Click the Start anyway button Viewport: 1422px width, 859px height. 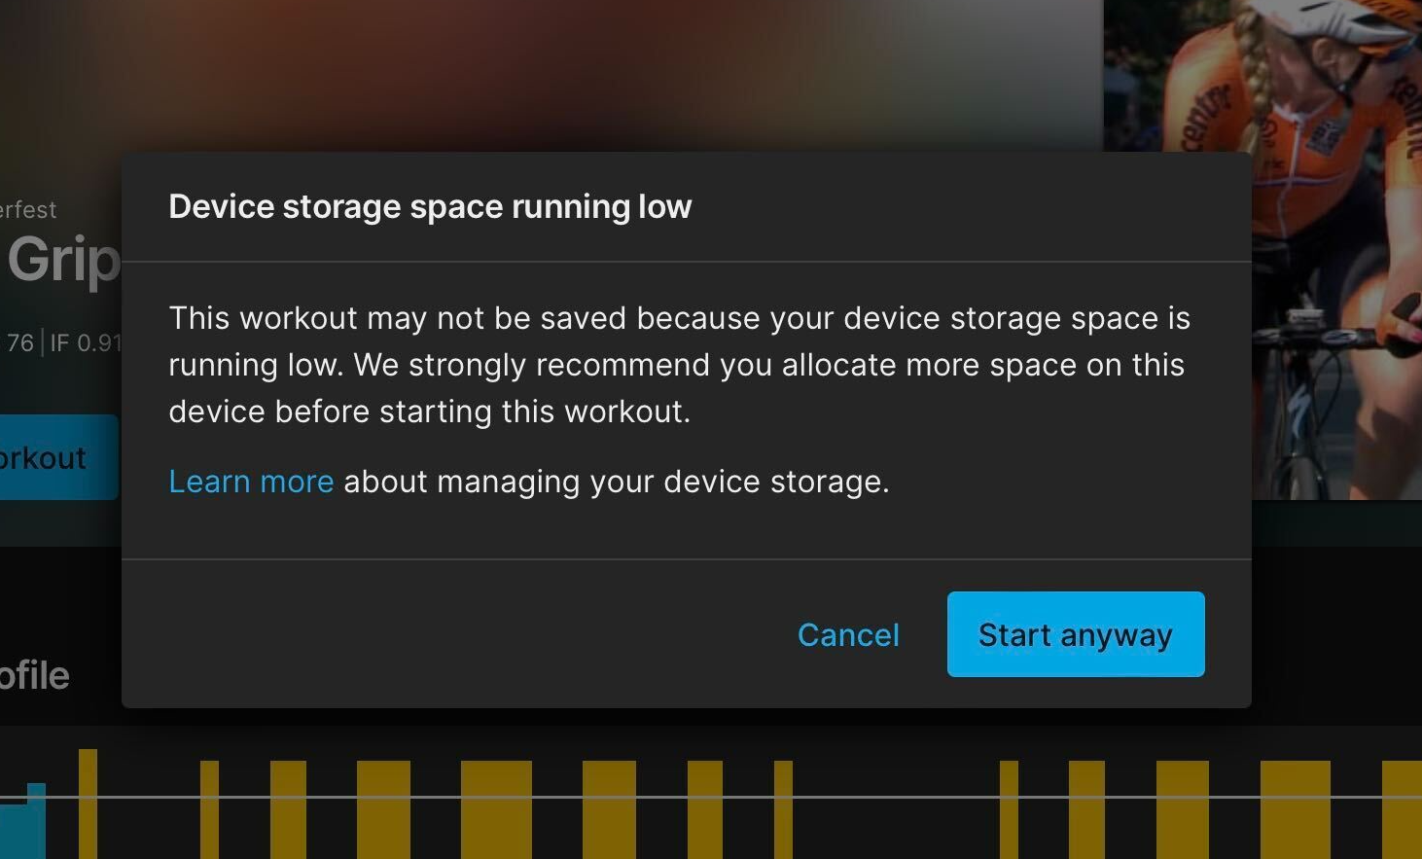(x=1076, y=634)
